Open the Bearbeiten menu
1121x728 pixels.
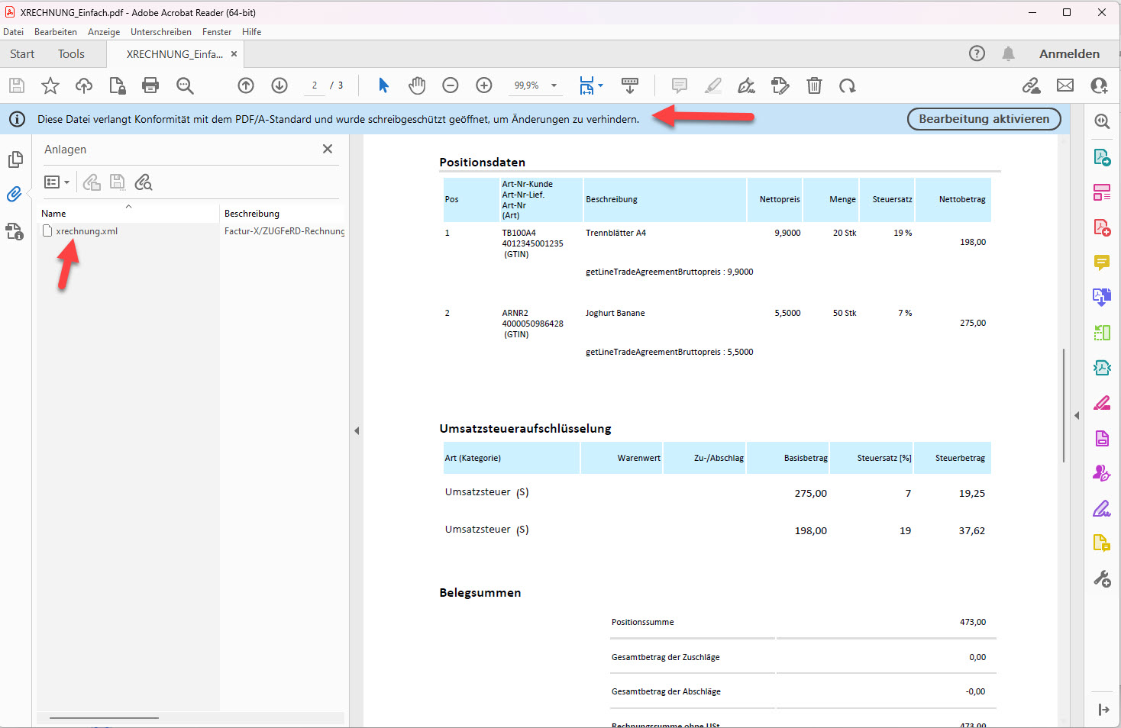[x=56, y=32]
